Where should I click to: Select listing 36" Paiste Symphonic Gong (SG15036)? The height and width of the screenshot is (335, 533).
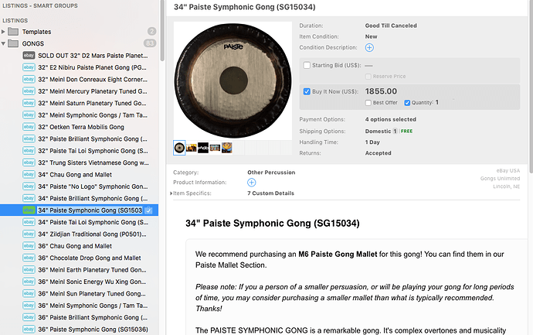coord(93,330)
